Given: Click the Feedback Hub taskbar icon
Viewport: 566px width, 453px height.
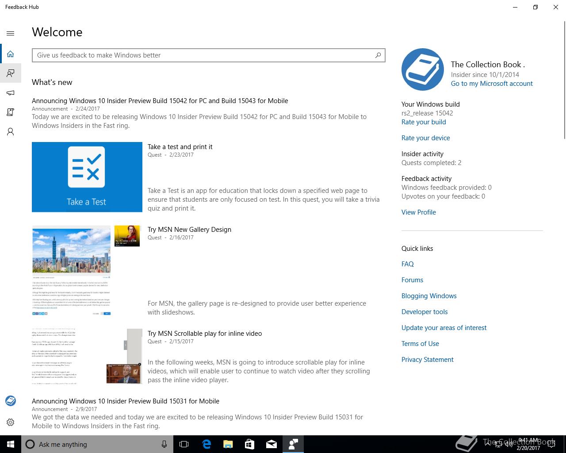Looking at the screenshot, I should point(293,444).
